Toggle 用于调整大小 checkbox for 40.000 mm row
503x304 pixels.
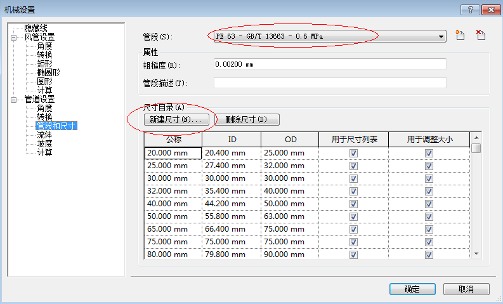(x=429, y=204)
